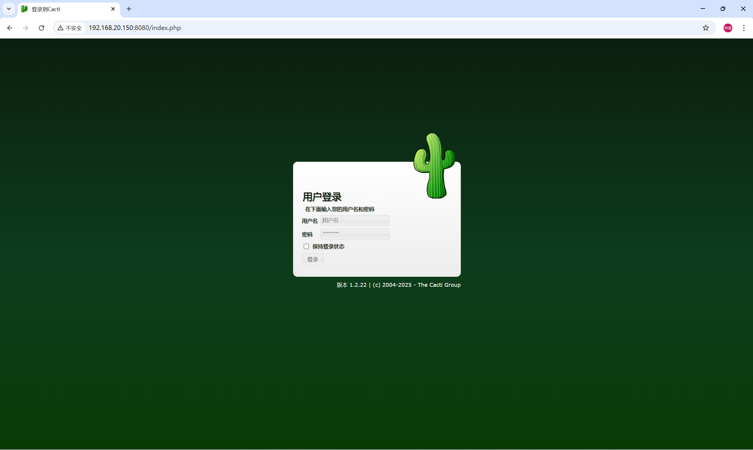Focus the 用户名 input field

(355, 221)
